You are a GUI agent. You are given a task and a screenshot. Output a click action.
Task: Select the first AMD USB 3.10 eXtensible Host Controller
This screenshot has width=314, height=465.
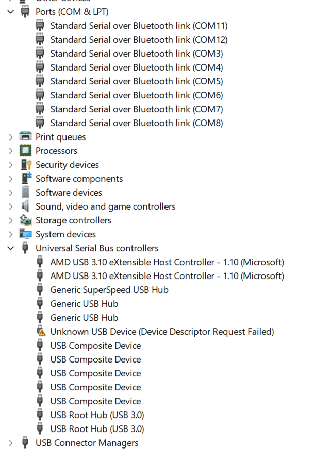click(x=167, y=262)
